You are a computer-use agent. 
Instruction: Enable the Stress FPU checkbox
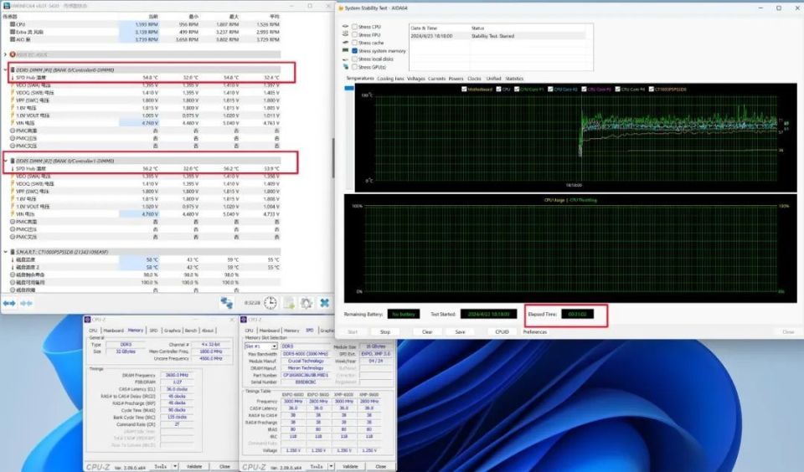tap(355, 35)
